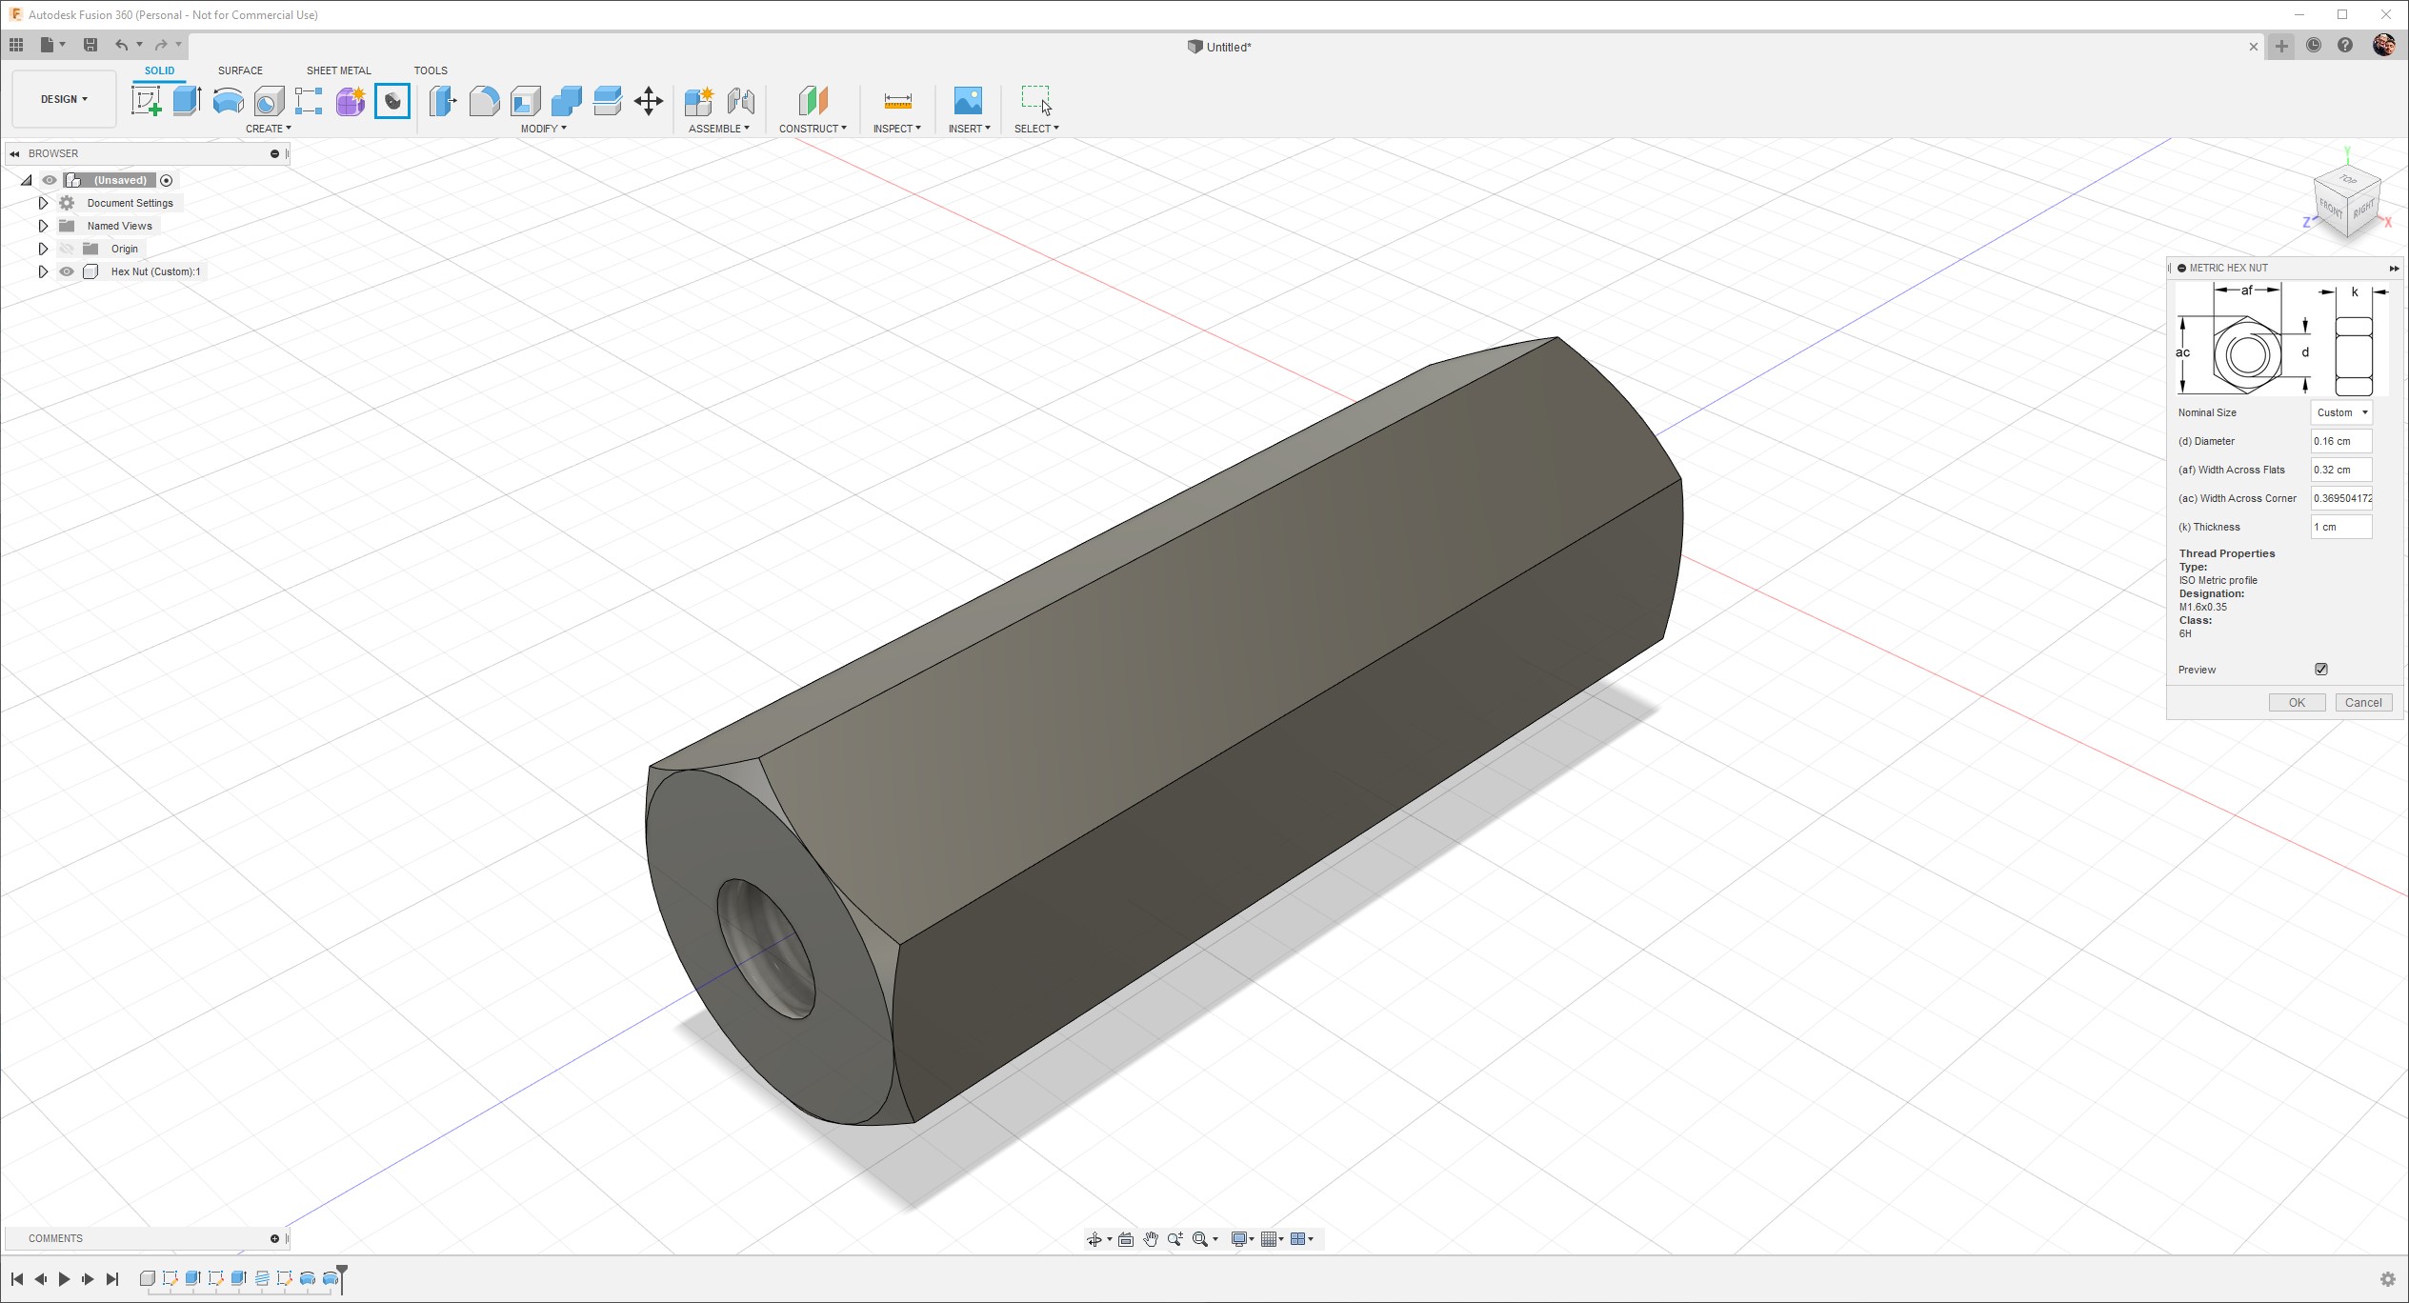The height and width of the screenshot is (1303, 2409).
Task: Open the Measure tool under Inspect
Action: tap(897, 101)
